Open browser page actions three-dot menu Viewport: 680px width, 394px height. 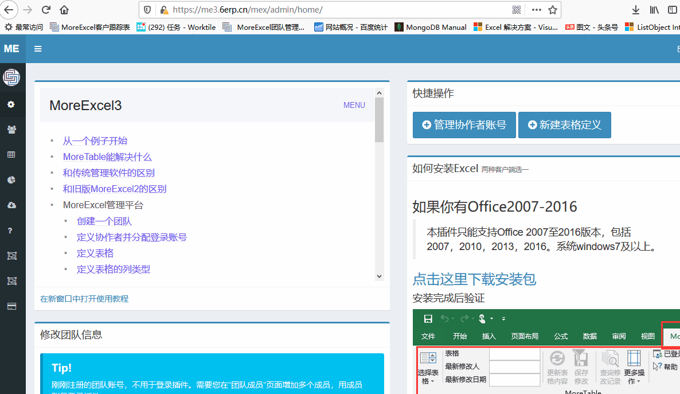536,10
